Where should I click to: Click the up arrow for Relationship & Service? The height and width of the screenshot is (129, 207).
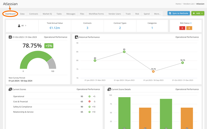tap(89, 112)
